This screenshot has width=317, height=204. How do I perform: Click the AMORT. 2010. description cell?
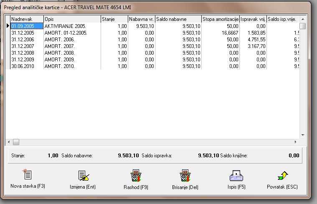(72, 66)
